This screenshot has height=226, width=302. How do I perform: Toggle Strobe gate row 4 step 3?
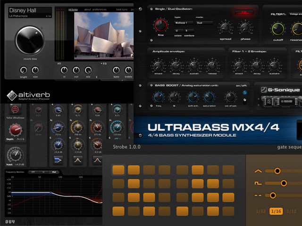point(149,211)
